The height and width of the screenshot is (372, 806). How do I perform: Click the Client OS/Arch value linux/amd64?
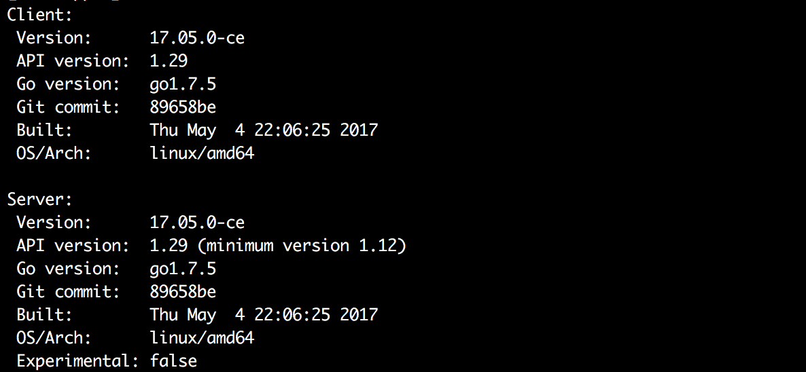202,153
